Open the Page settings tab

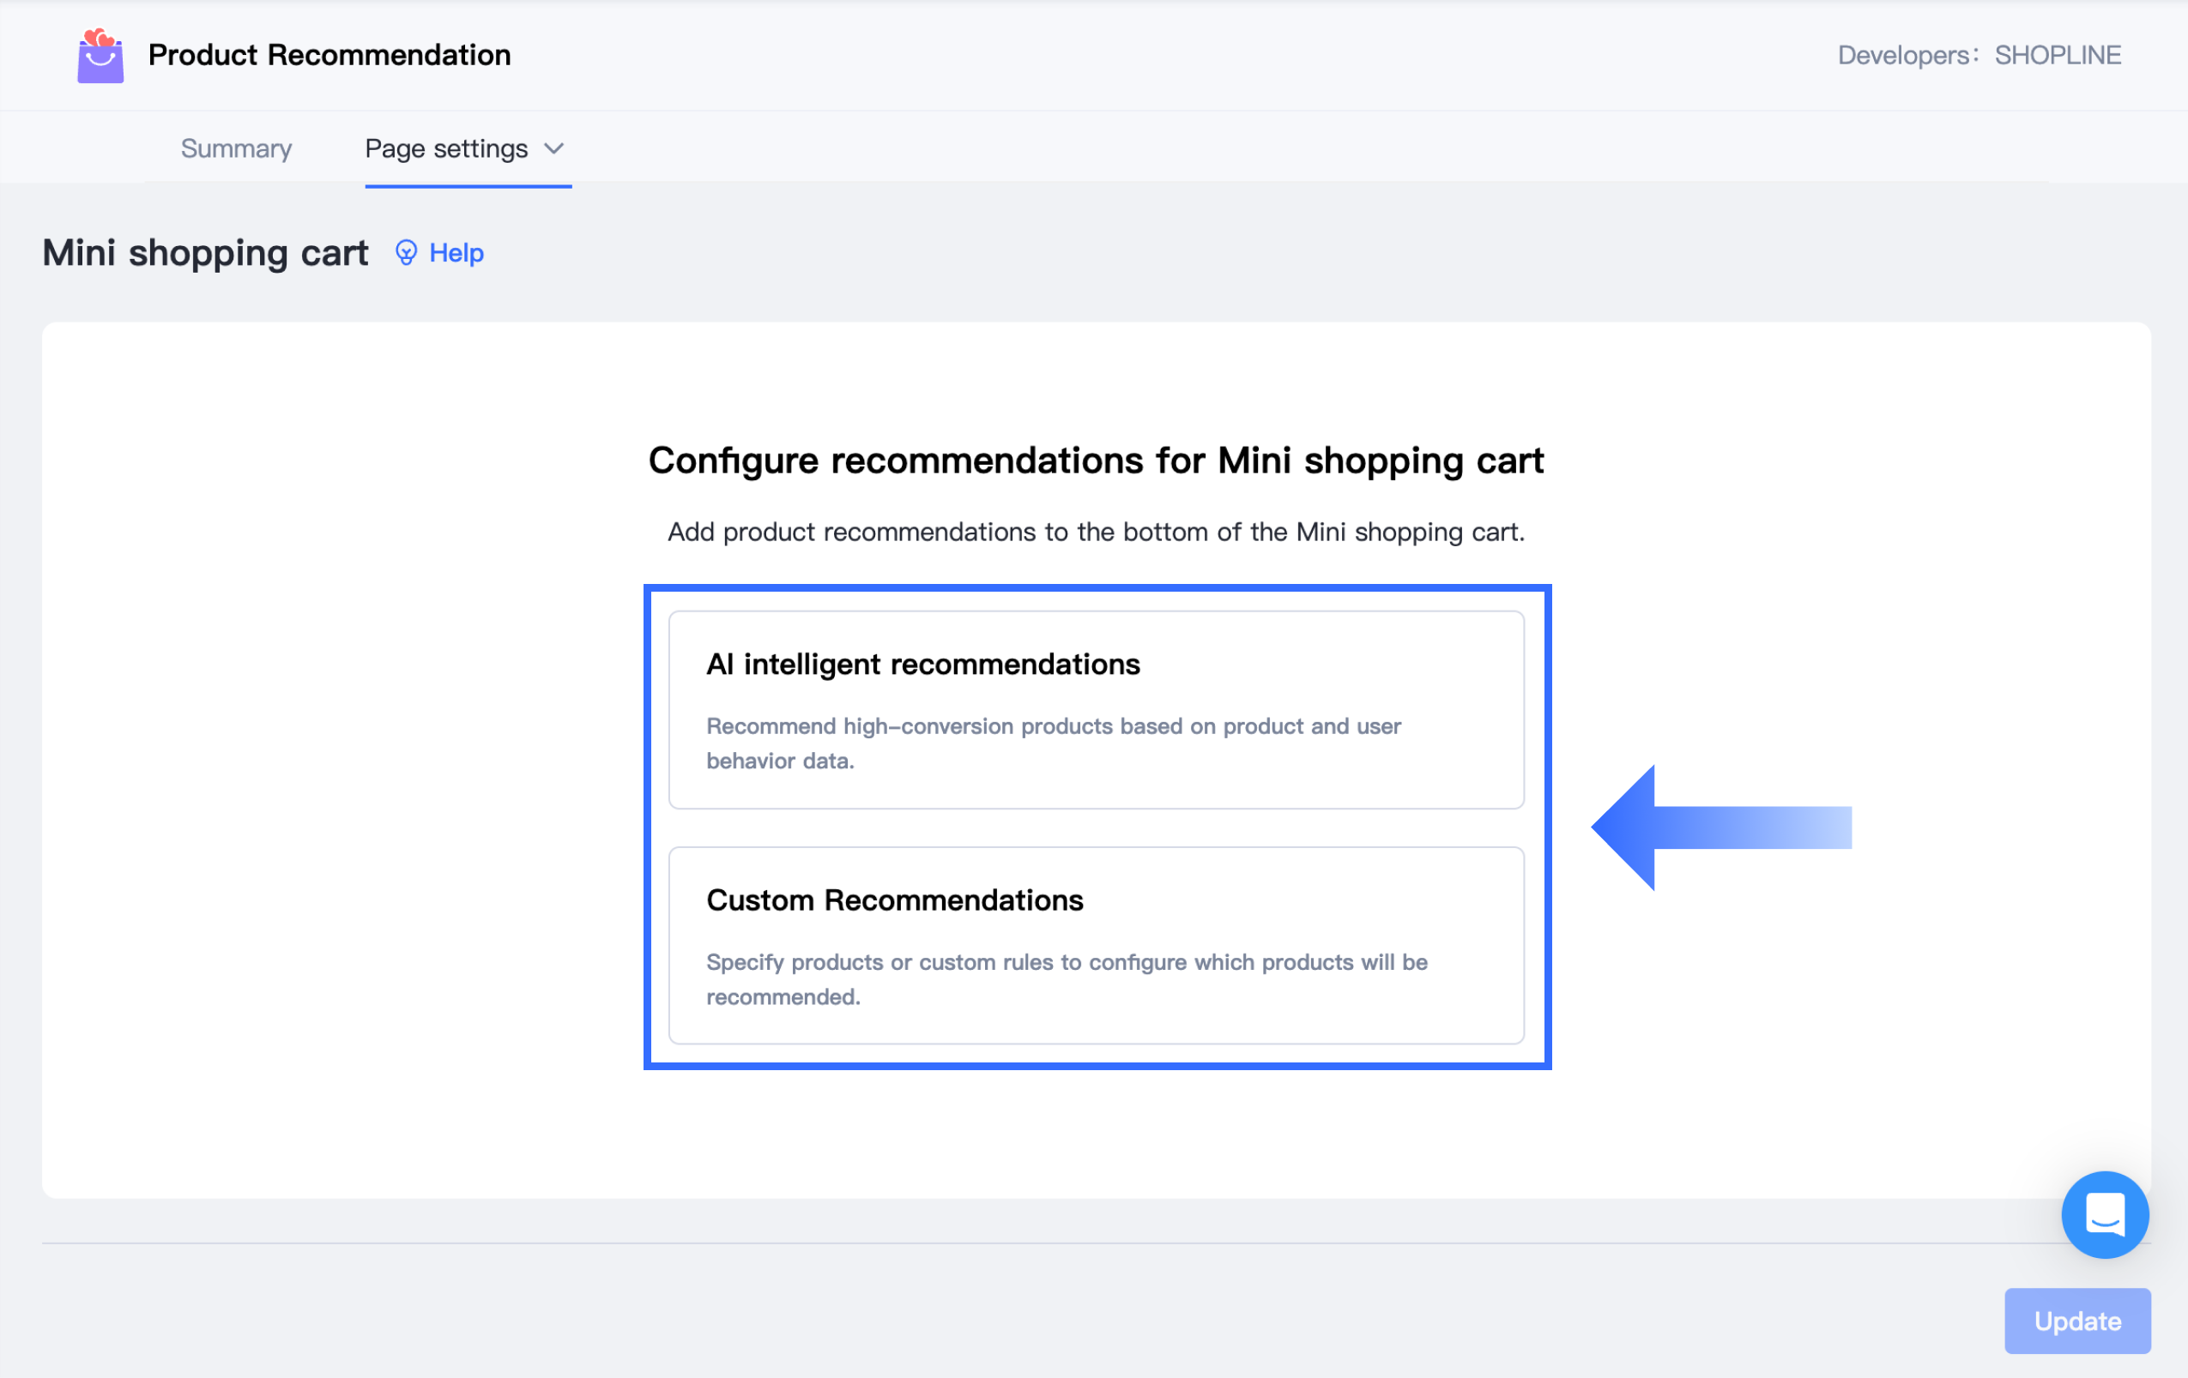coord(446,149)
